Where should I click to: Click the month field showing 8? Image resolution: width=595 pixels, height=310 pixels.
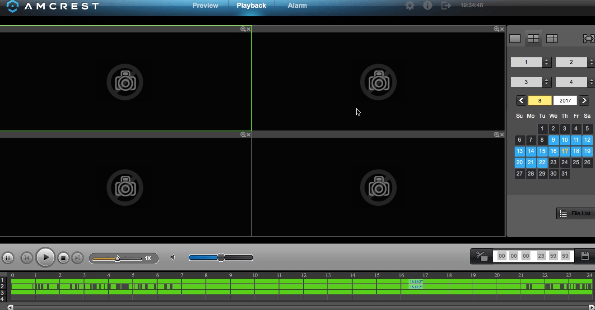pos(539,101)
